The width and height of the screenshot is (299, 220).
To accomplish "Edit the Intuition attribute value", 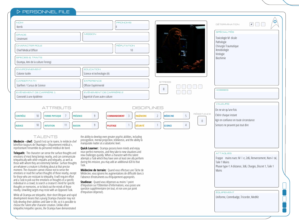I will (66, 125).
